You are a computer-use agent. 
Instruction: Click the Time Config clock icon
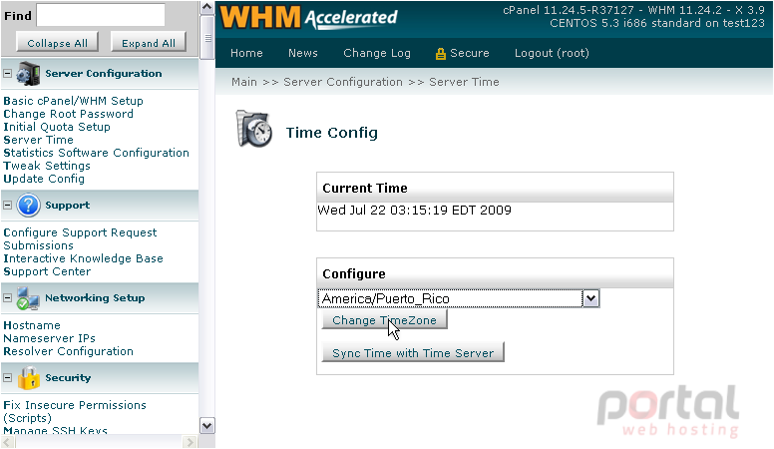pos(254,130)
